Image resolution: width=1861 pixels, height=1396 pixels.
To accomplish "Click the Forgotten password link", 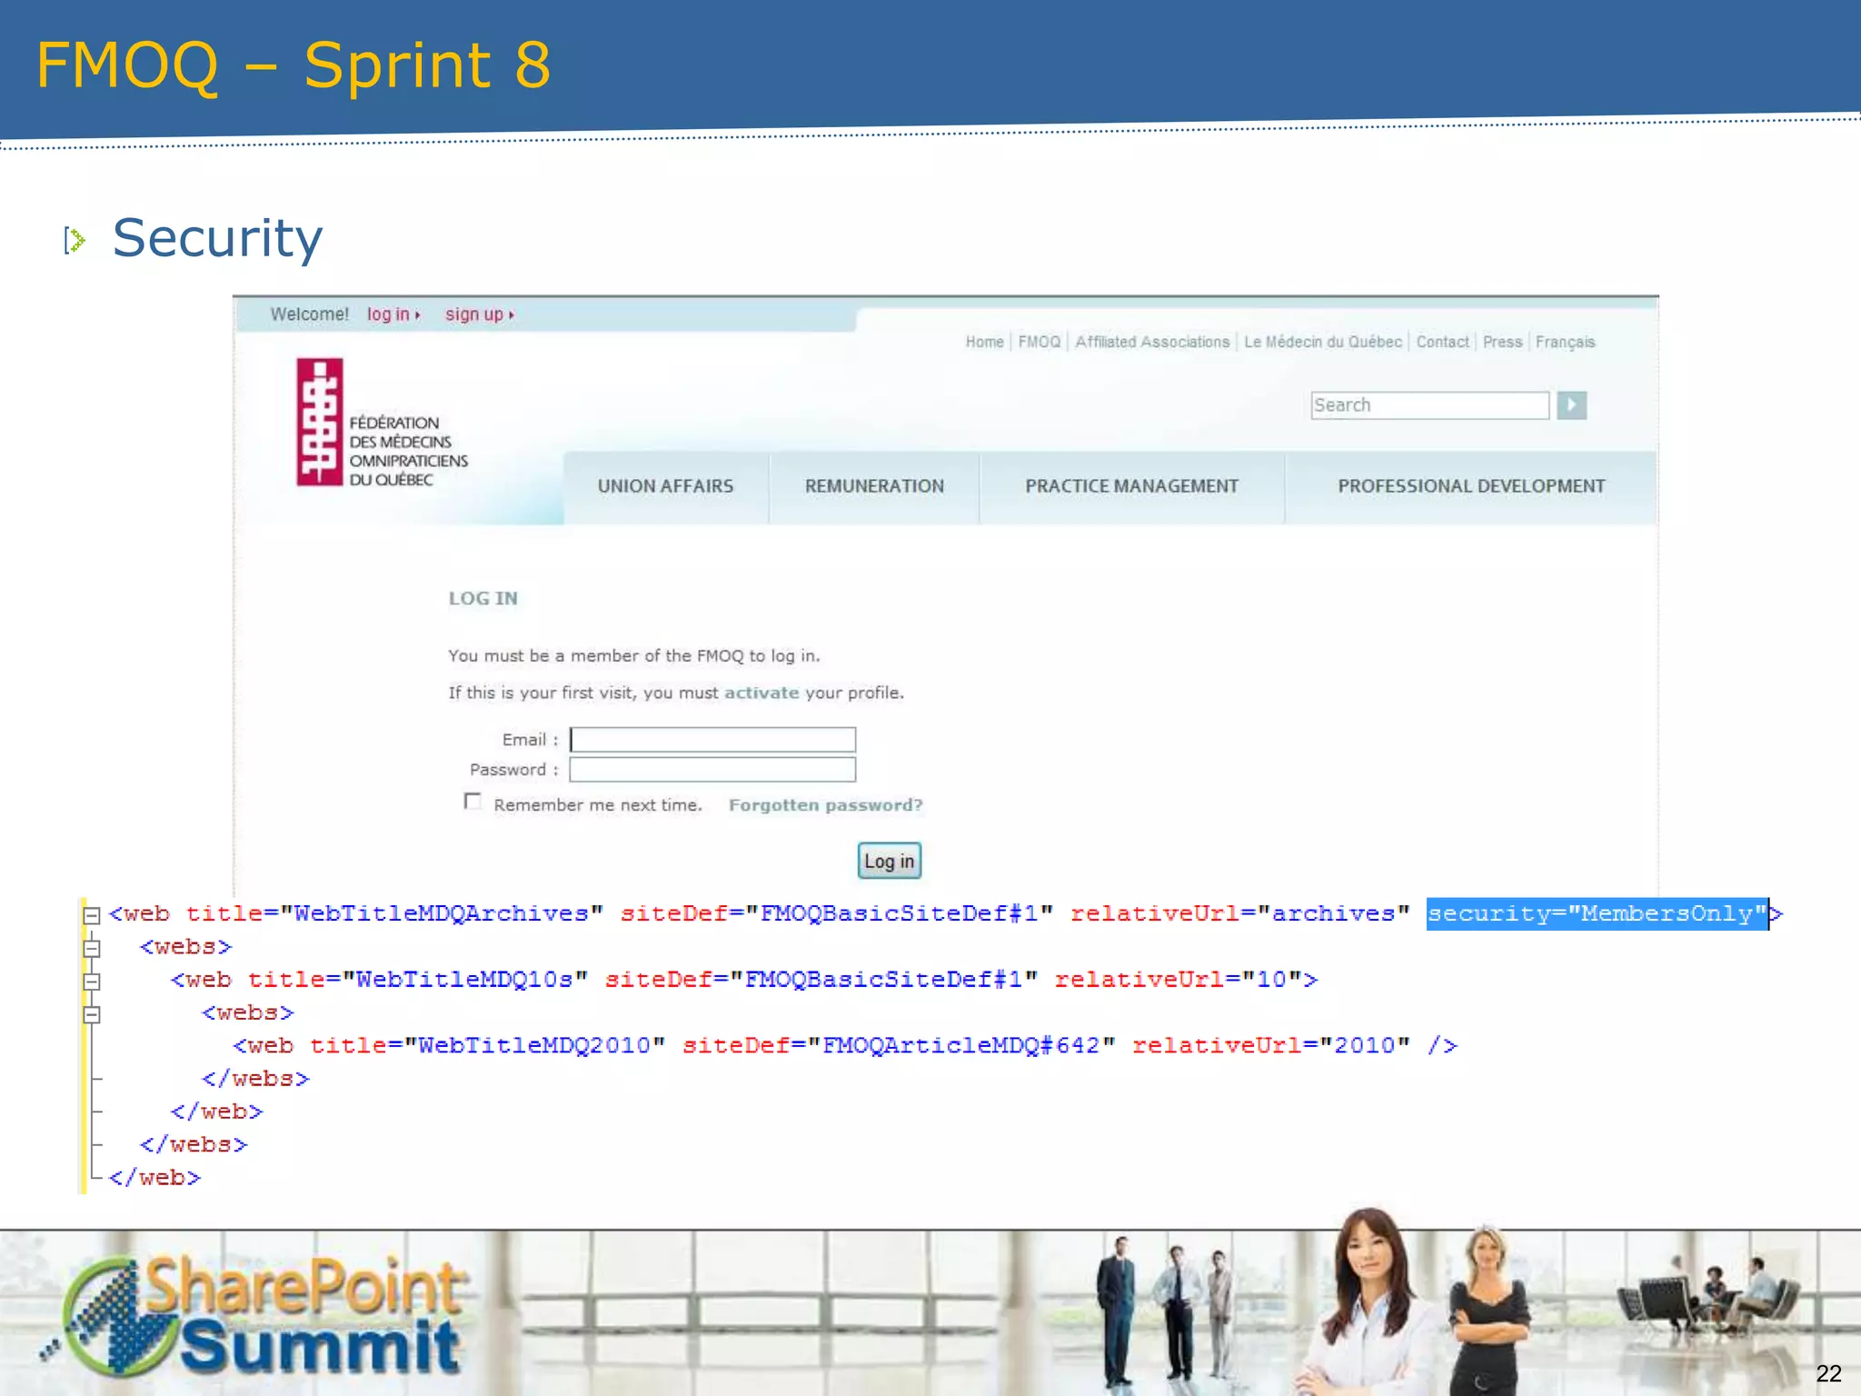I will [825, 805].
